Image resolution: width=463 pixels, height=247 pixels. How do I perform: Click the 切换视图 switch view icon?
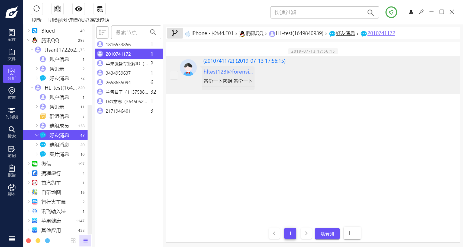pyautogui.click(x=57, y=9)
